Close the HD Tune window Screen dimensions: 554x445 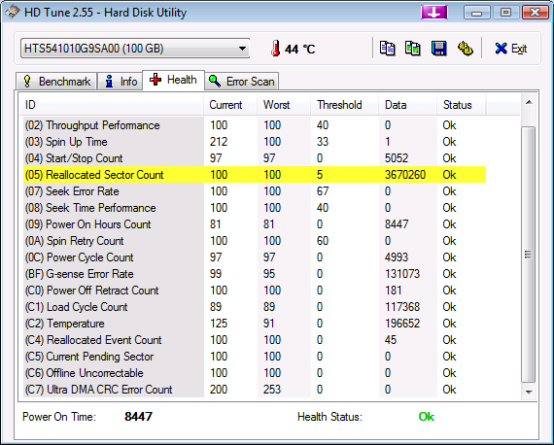tap(536, 13)
